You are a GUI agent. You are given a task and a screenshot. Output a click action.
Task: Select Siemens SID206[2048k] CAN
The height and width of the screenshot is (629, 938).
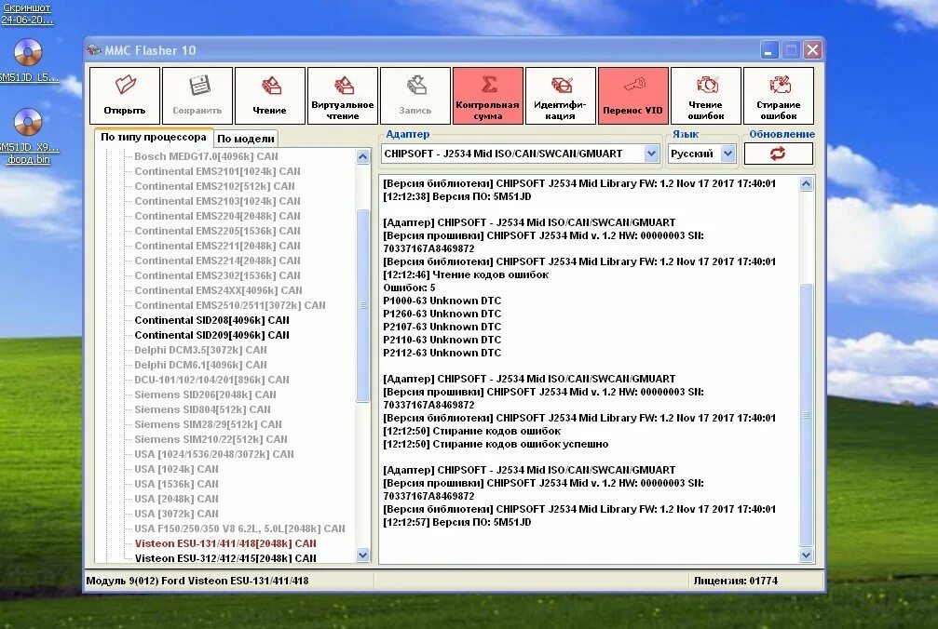pos(205,395)
